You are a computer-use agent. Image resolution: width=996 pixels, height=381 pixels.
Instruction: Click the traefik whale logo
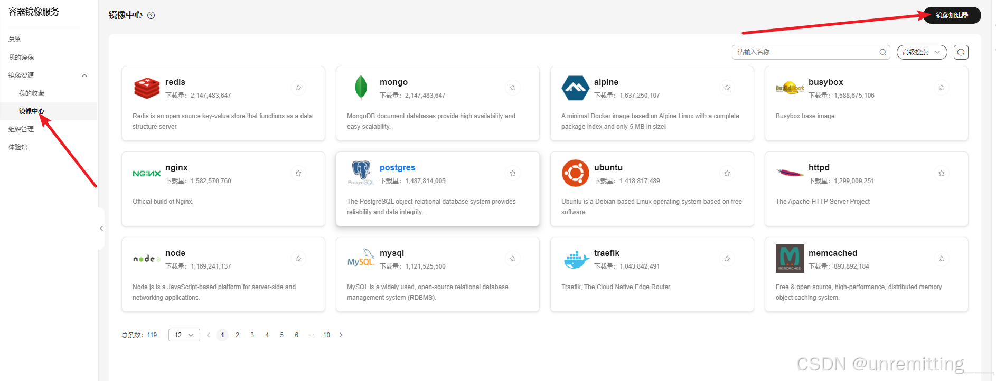pyautogui.click(x=576, y=259)
